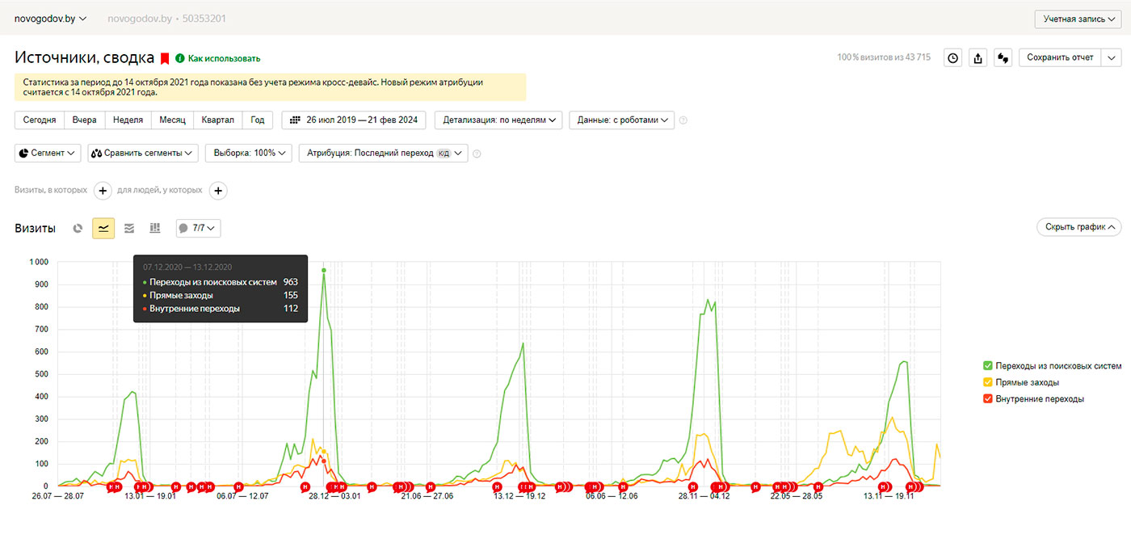Expand the arrow next to 'Сохранить отчет'
1131x560 pixels.
point(1112,57)
